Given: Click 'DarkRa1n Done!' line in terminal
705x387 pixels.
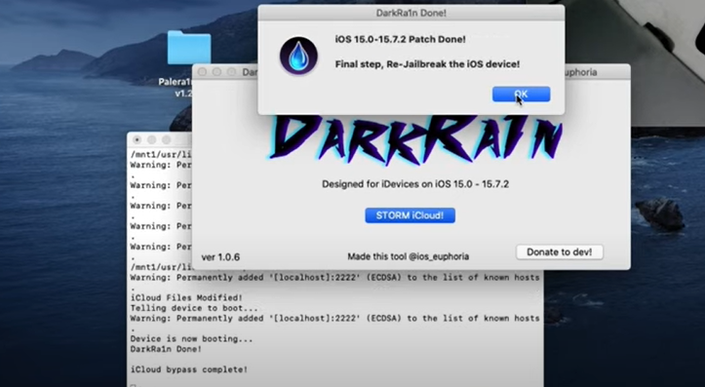Looking at the screenshot, I should pos(166,349).
